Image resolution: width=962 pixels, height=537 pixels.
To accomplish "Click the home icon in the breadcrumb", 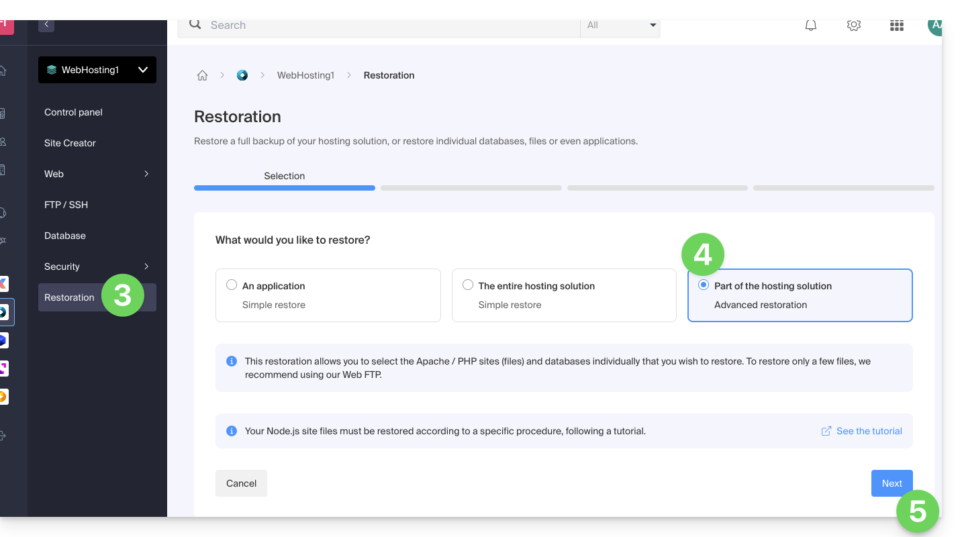I will (202, 76).
